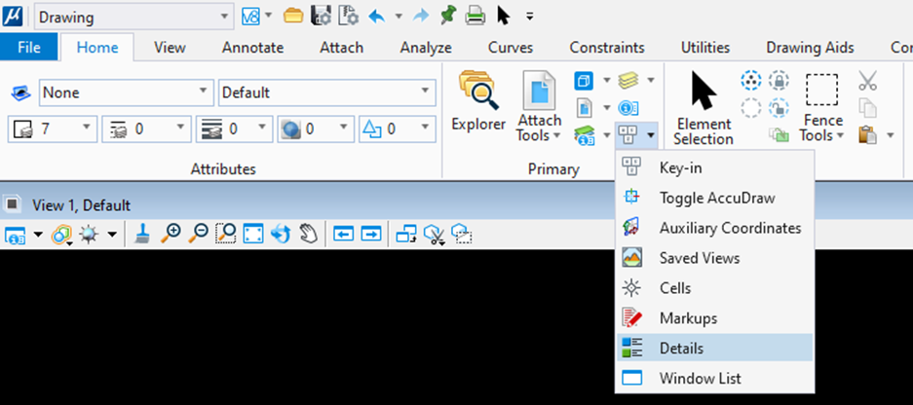913x405 pixels.
Task: Open the Explorer dialog
Action: click(478, 100)
